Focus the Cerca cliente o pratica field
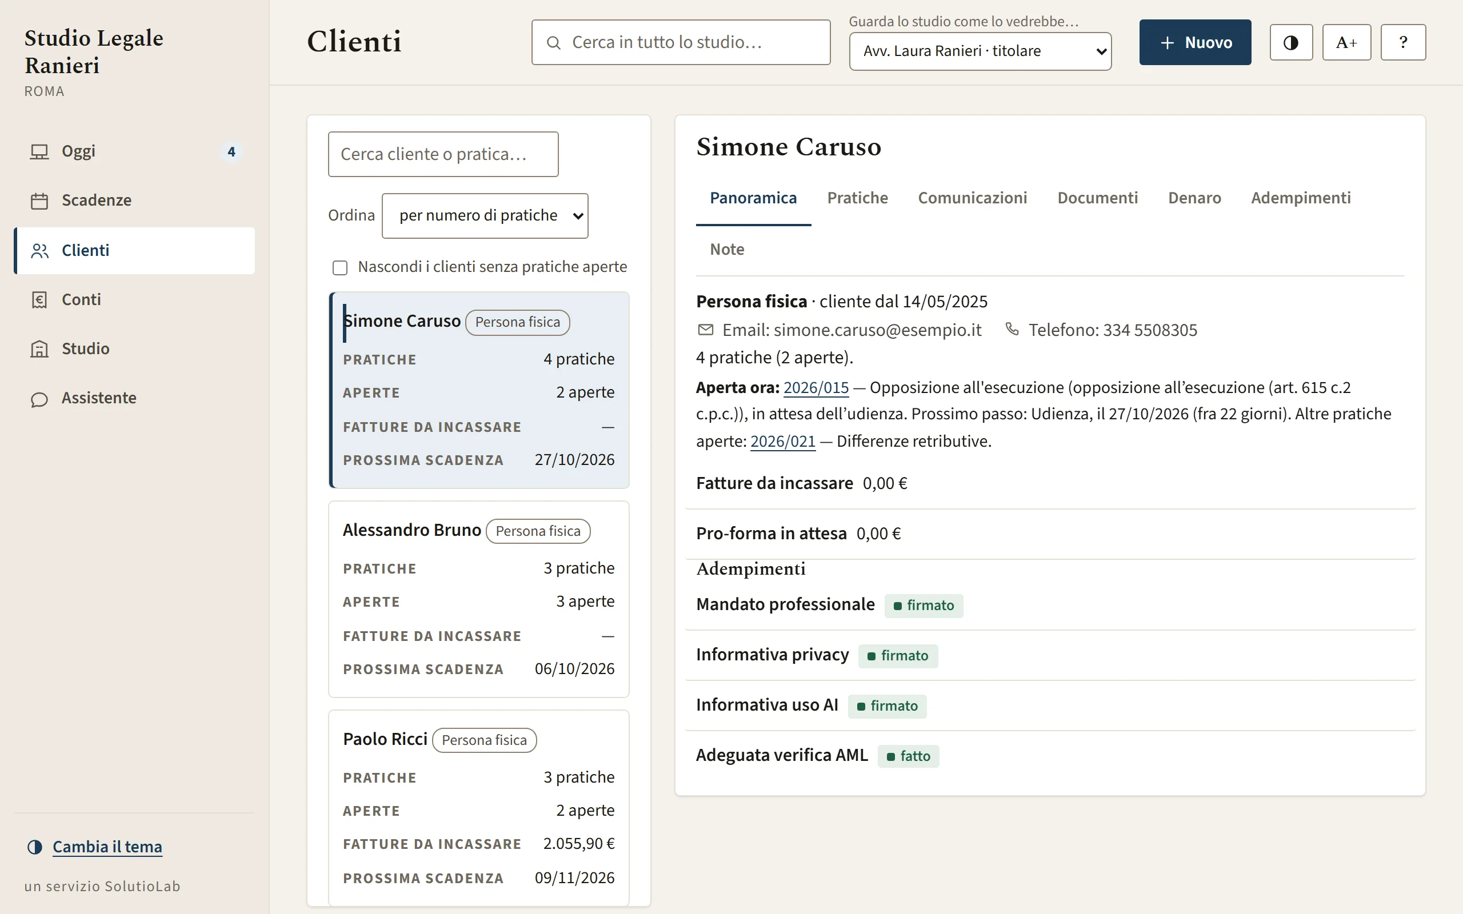Viewport: 1463px width, 914px height. [x=443, y=154]
